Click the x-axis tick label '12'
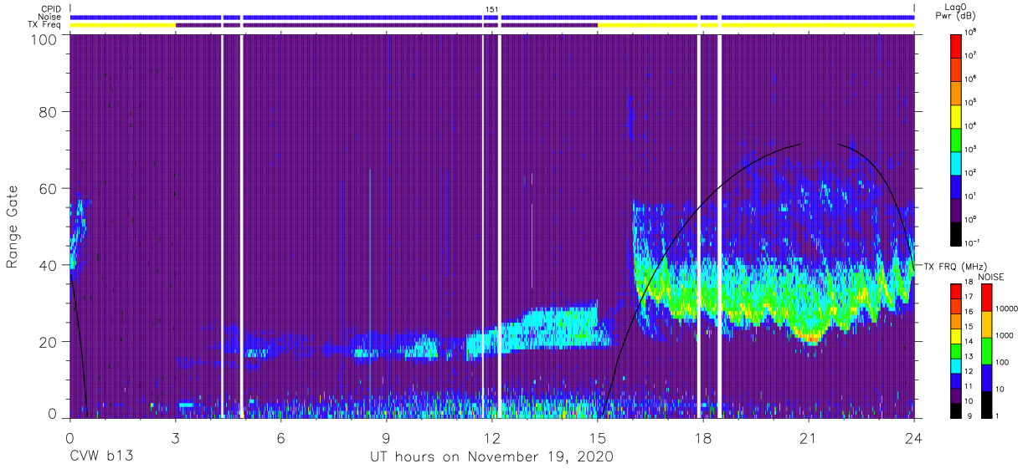The width and height of the screenshot is (1028, 474). click(x=491, y=438)
